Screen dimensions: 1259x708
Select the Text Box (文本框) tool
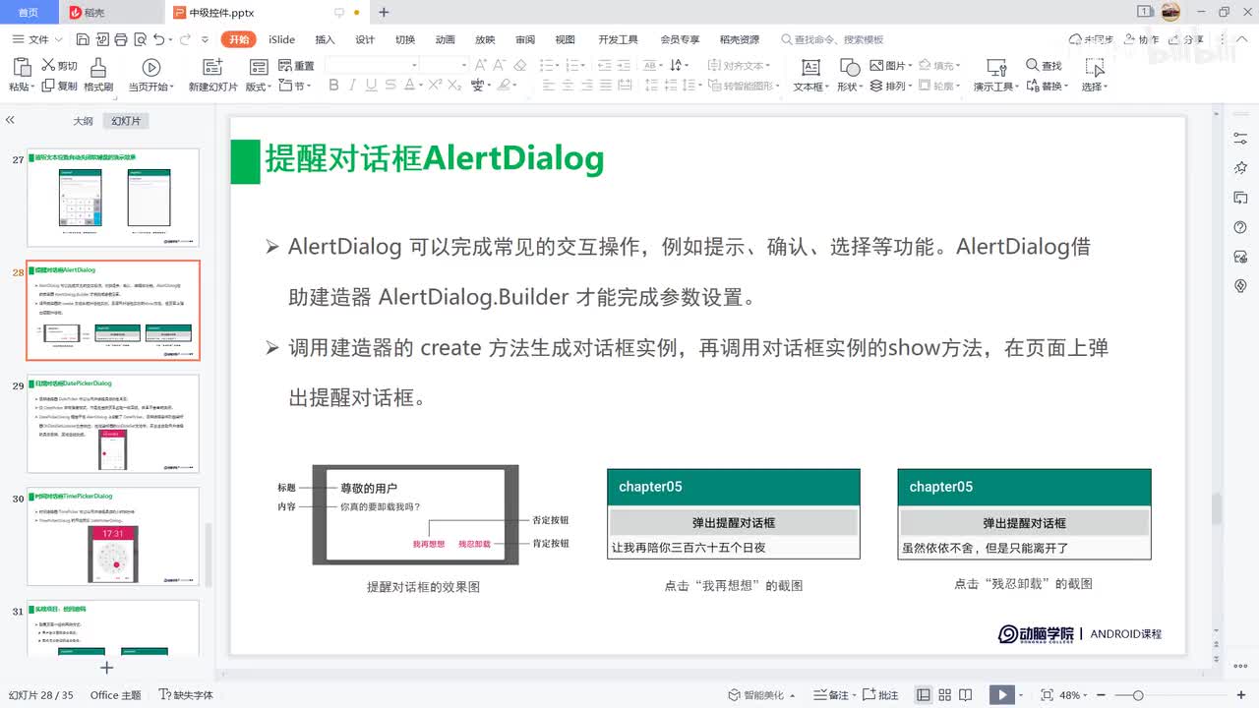click(810, 66)
